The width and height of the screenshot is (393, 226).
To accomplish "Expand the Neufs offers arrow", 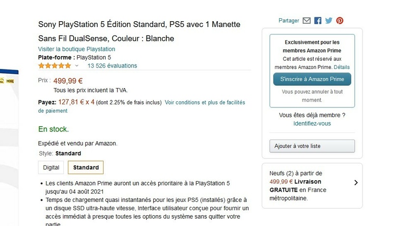I will click(x=355, y=183).
